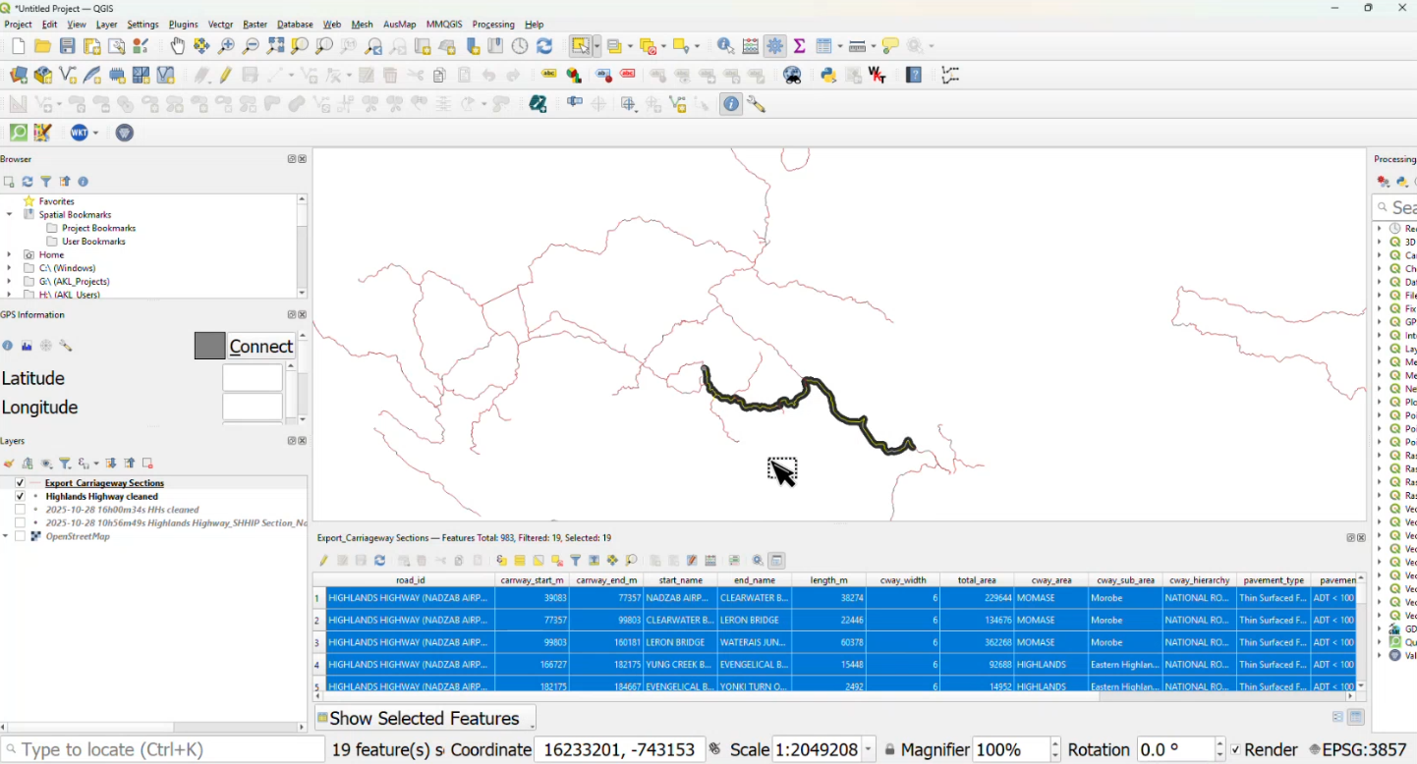Screen dimensions: 1417x764
Task: Open the WKT plugin dropdown arrow
Action: pos(95,134)
